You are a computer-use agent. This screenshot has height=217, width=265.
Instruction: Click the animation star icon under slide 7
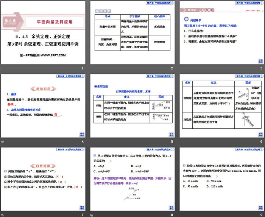[x=2, y=215]
